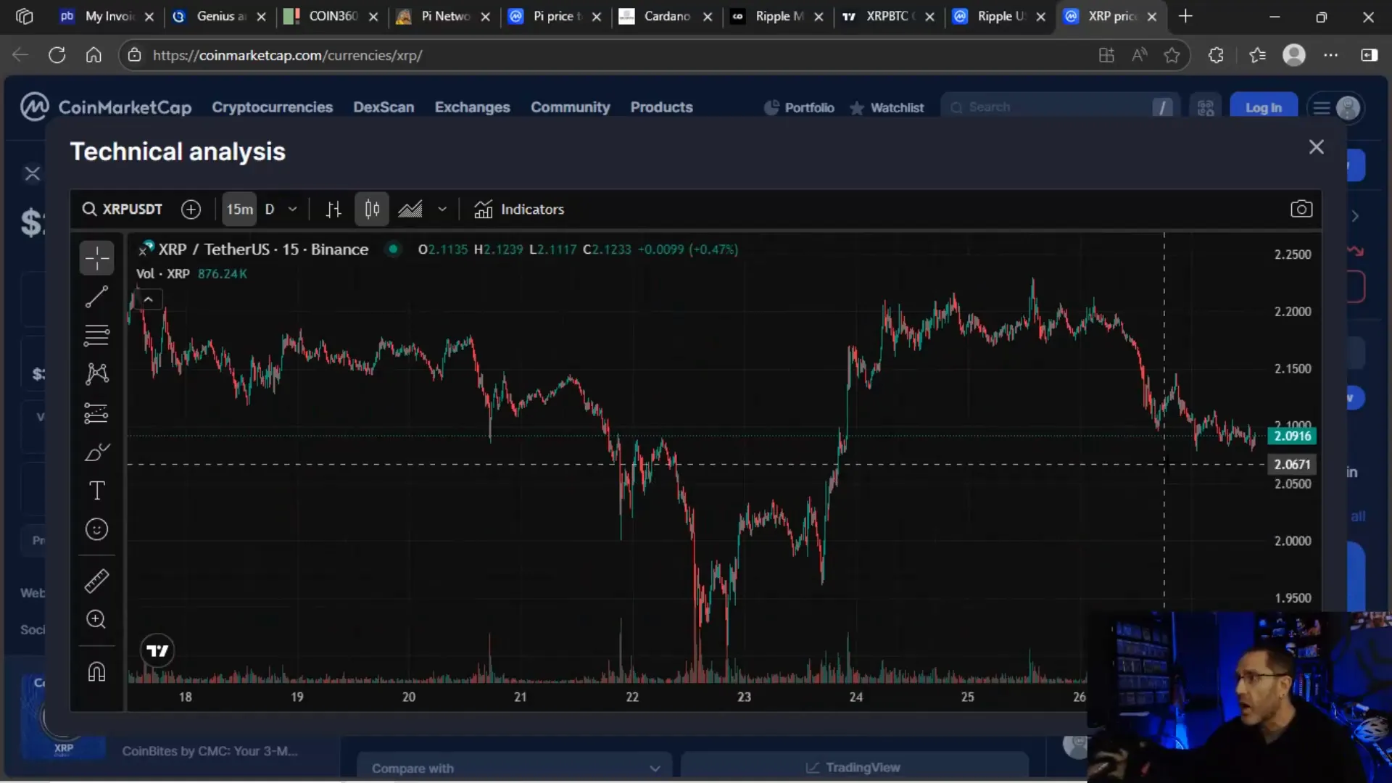Viewport: 1392px width, 783px height.
Task: Click the XRP / TetherUS chart title
Action: coord(264,249)
